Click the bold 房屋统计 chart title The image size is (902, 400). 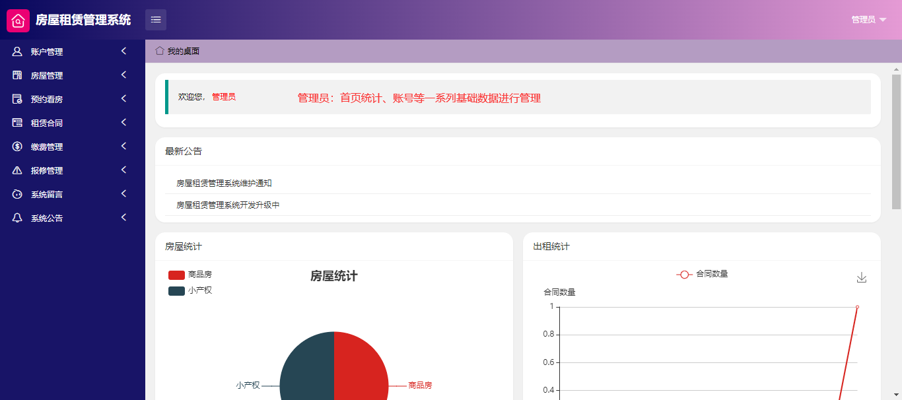[334, 276]
